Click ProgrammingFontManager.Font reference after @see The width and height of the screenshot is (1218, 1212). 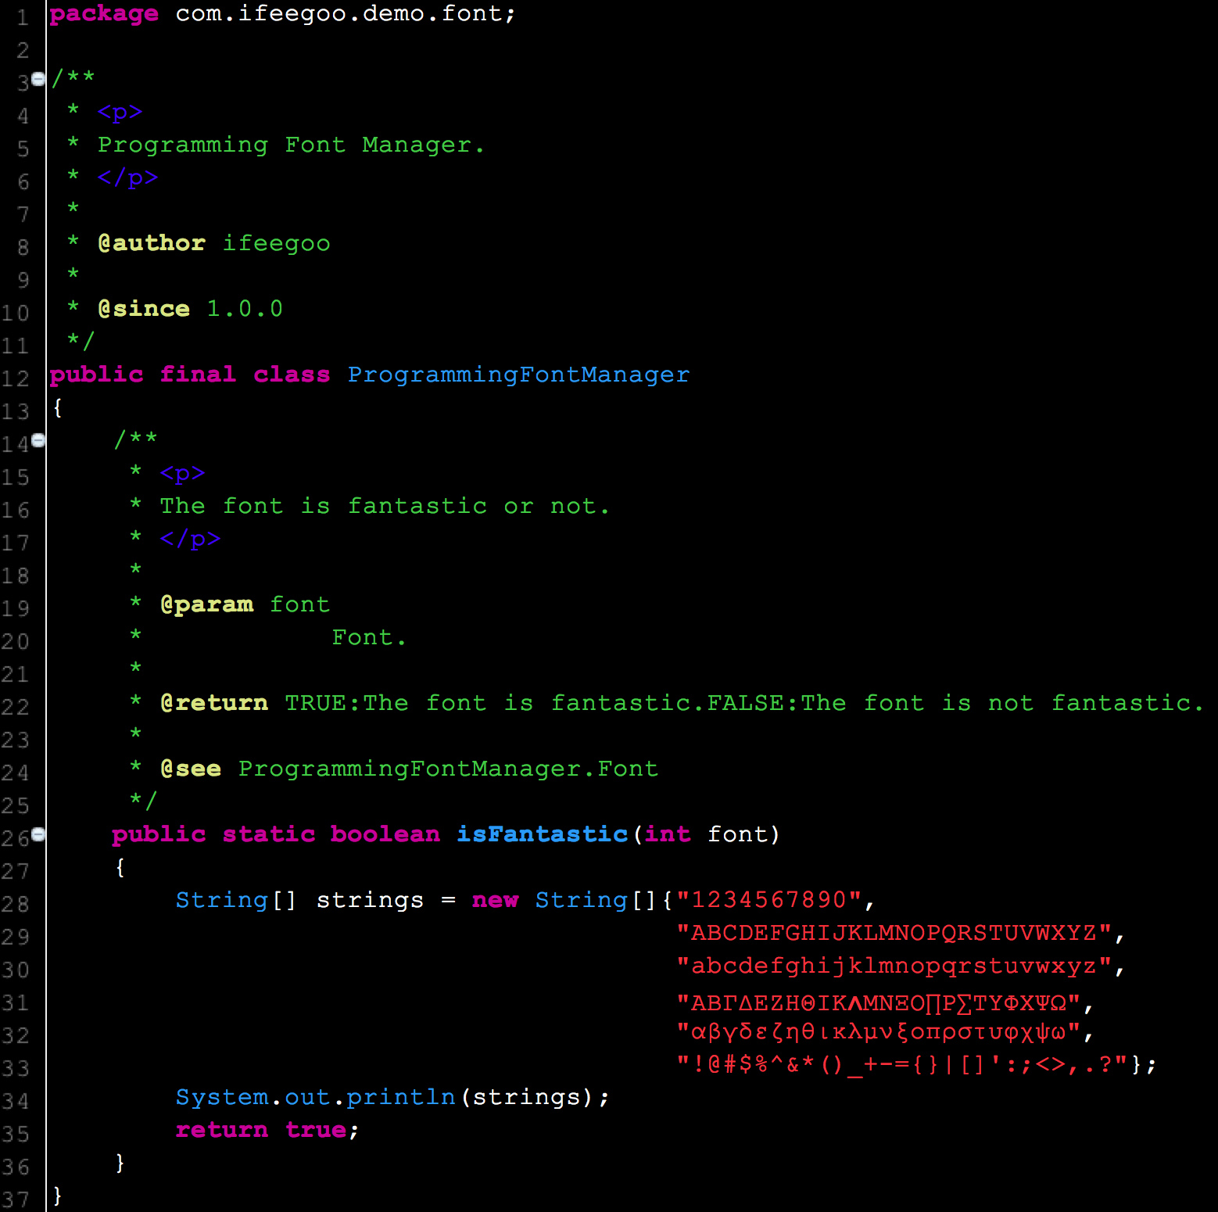(x=448, y=769)
